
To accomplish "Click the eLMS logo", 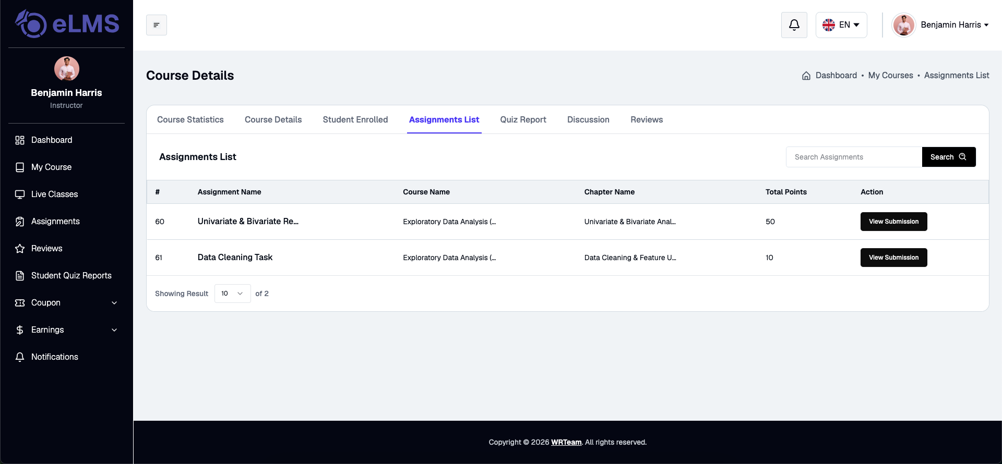I will 67,24.
